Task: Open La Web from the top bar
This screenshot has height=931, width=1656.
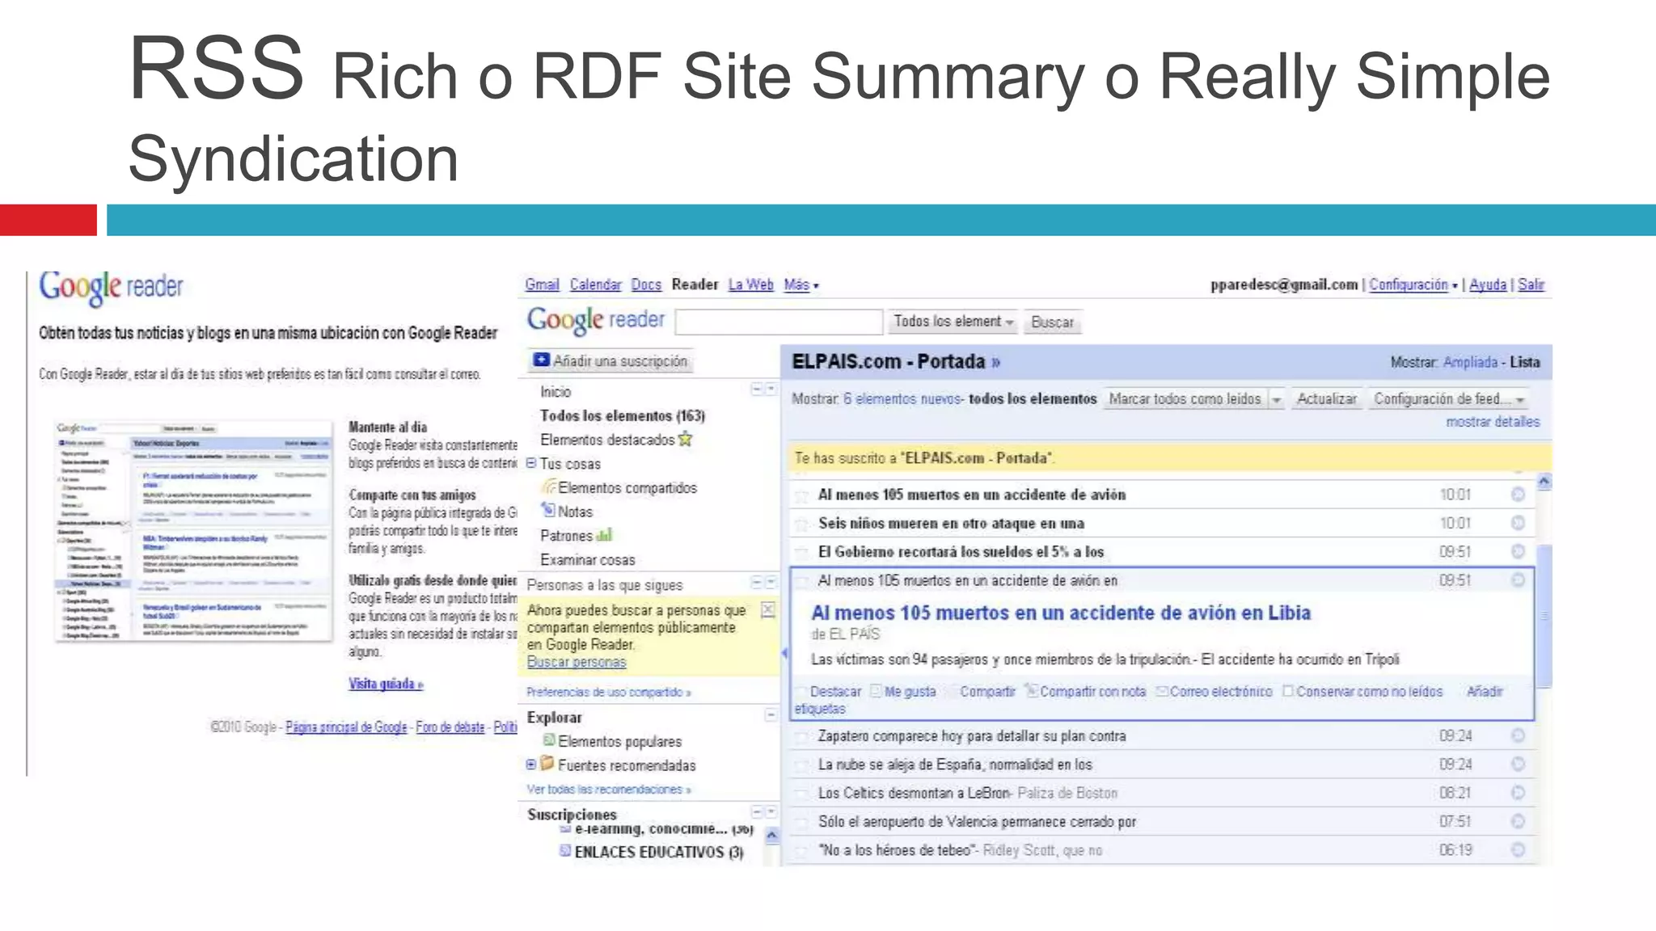Action: [x=750, y=284]
